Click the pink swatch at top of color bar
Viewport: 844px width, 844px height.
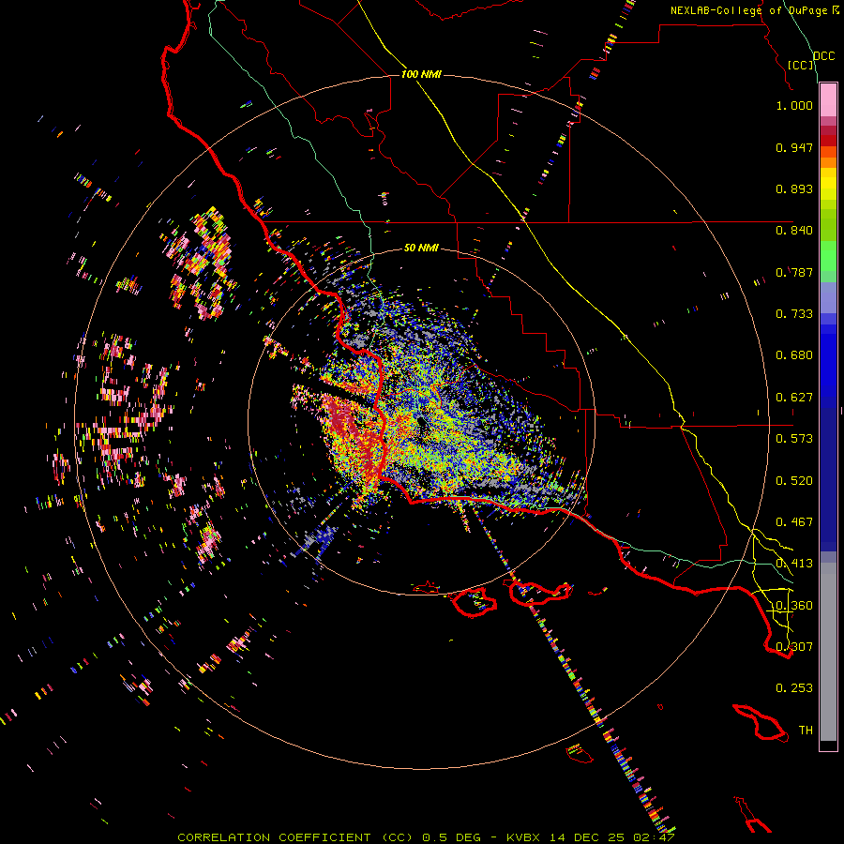pyautogui.click(x=828, y=100)
